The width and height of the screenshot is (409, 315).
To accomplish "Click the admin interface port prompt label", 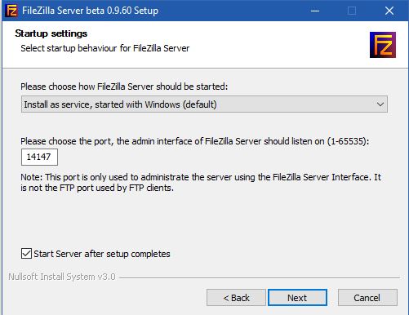I will click(x=195, y=141).
